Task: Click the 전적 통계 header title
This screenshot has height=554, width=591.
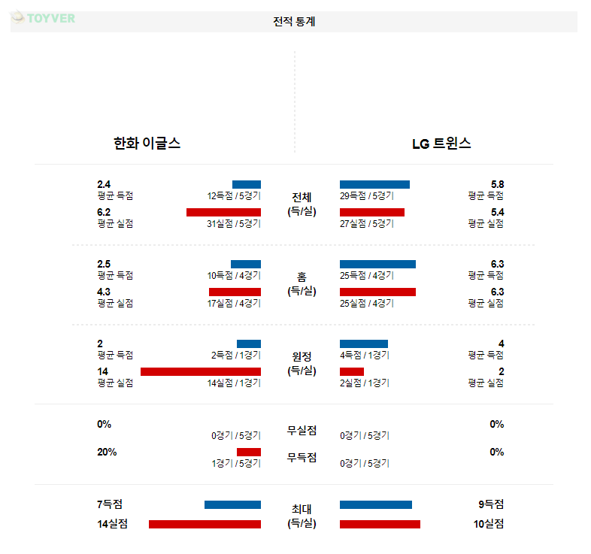Action: click(294, 22)
